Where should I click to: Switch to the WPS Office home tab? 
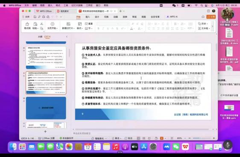coord(44,11)
